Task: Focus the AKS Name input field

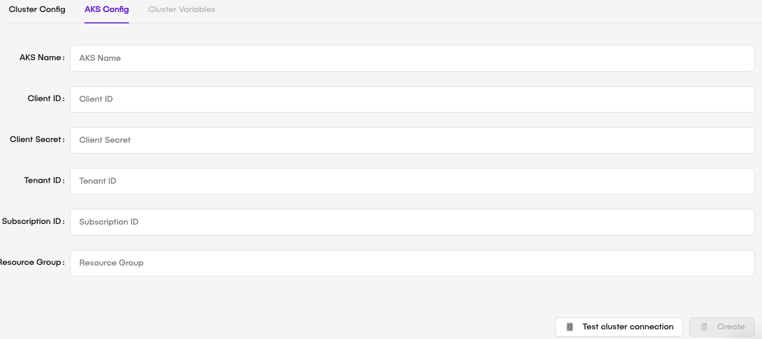Action: (412, 58)
